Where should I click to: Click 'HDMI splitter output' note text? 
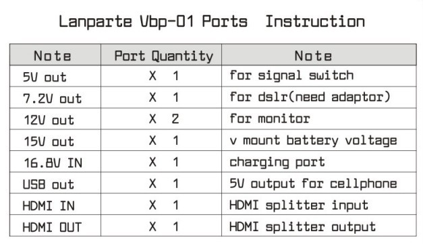(302, 226)
